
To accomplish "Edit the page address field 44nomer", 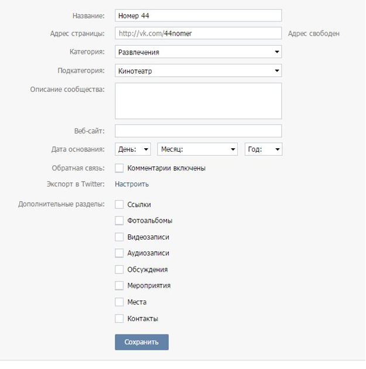I will click(199, 33).
